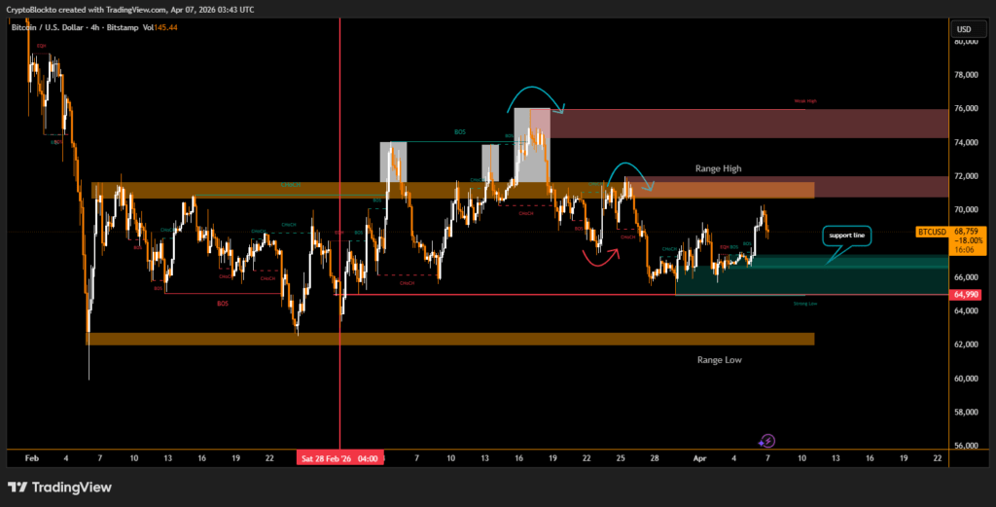Click the Feb label on time axis
This screenshot has height=507, width=996.
click(x=31, y=456)
